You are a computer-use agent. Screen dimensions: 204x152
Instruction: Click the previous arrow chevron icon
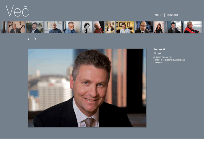point(28,39)
